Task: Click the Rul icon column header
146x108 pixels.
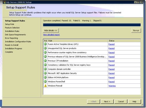Action: pyautogui.click(x=45, y=41)
